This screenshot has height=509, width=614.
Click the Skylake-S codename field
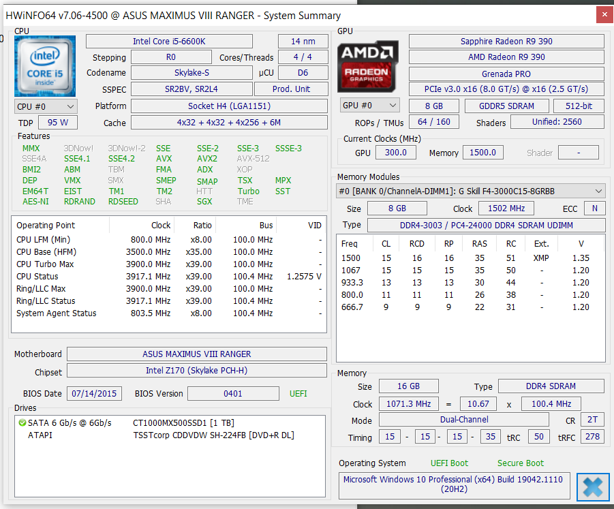pos(191,72)
